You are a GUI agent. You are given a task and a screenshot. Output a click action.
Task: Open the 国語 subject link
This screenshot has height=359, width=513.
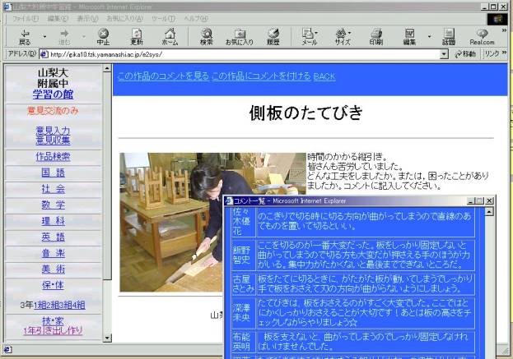53,173
